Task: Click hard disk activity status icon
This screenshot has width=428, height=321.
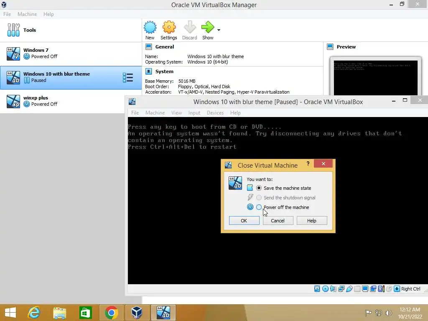Action: (317, 289)
